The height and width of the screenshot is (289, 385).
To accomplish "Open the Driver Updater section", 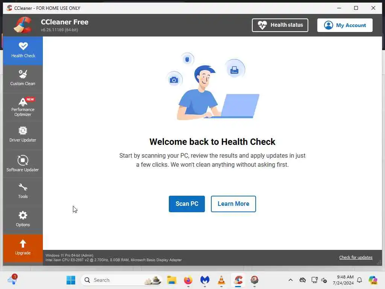I will click(23, 135).
